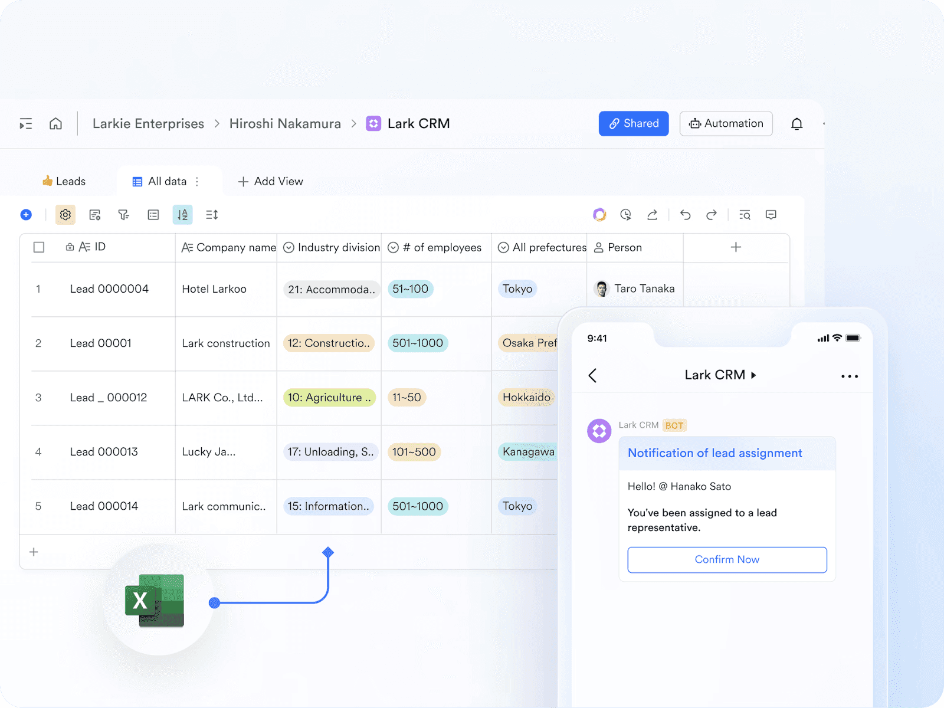Click the blue add record plus icon
This screenshot has height=708, width=944.
pyautogui.click(x=26, y=215)
